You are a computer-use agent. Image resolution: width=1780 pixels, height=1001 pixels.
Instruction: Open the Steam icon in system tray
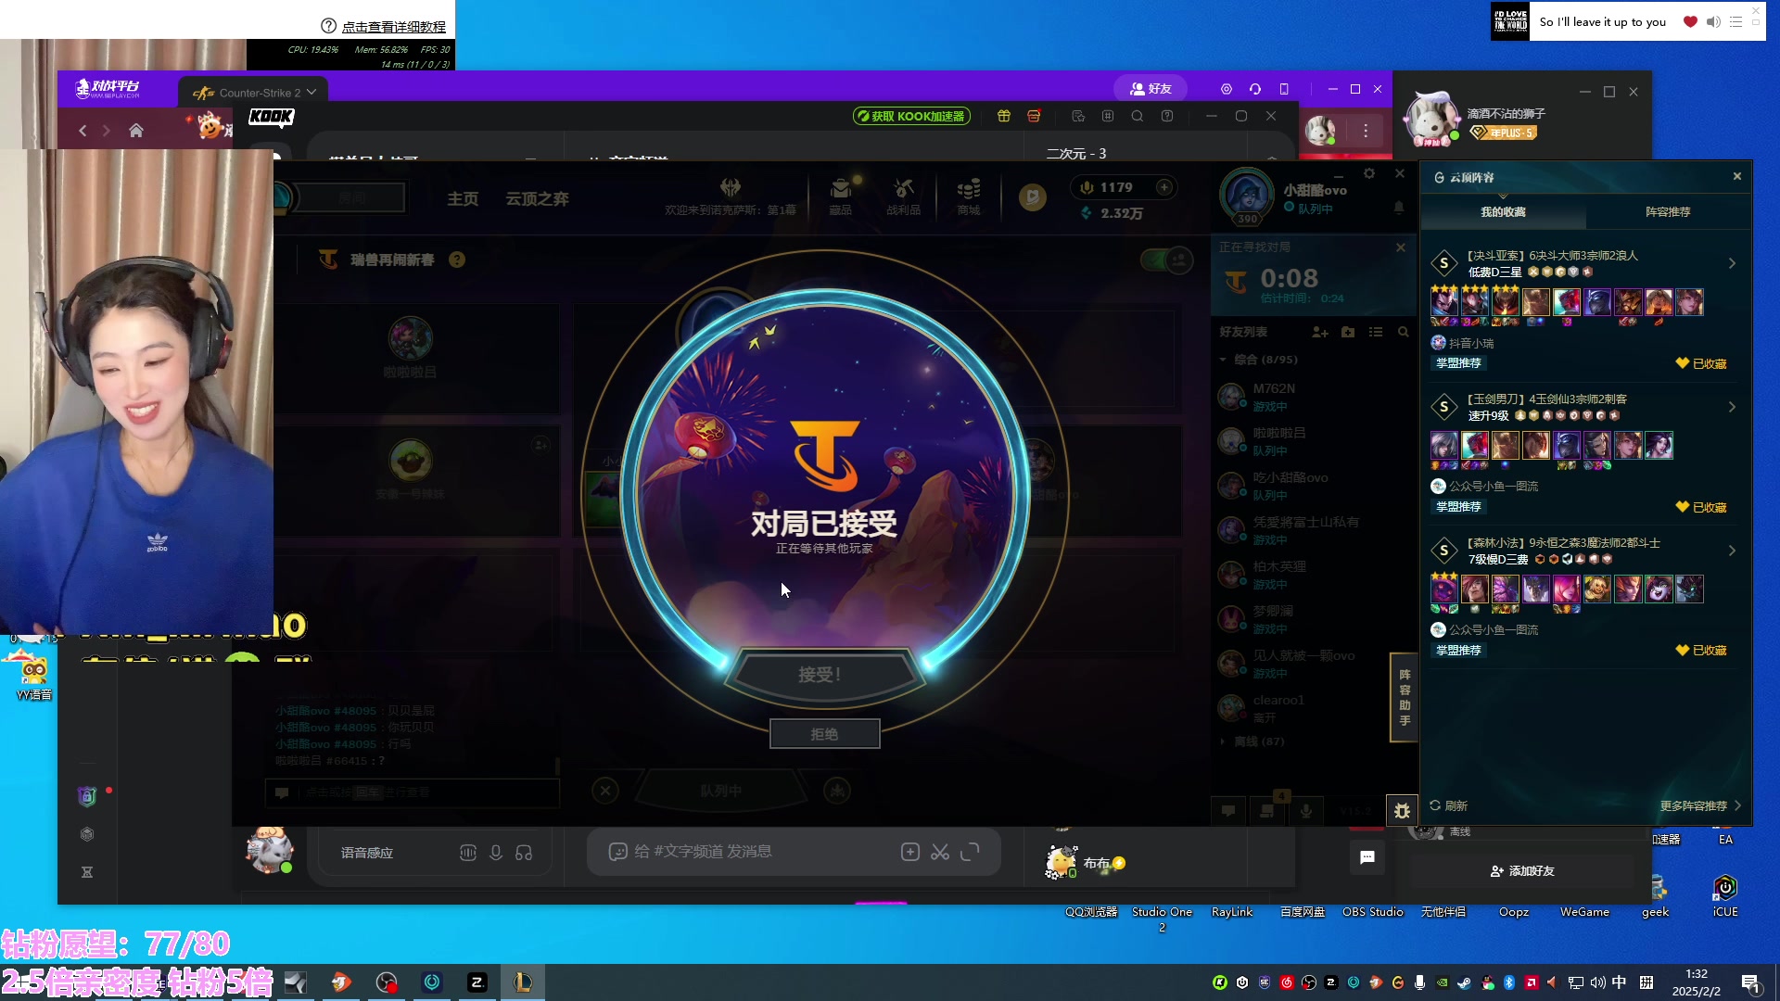[x=1465, y=982]
